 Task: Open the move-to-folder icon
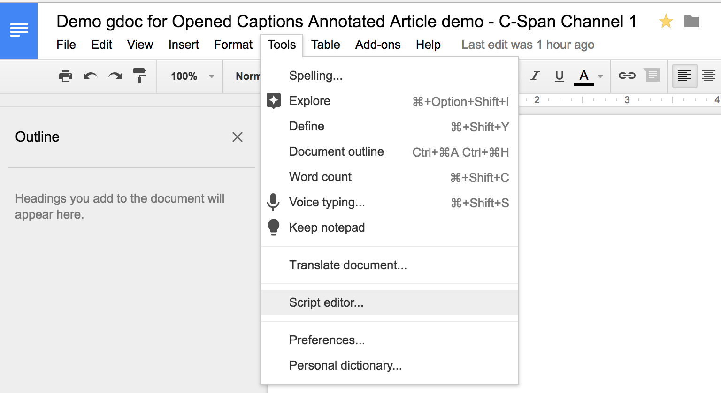(691, 21)
